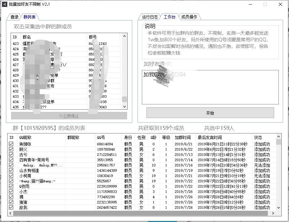
Task: Select group row 423 in the list
Action: [x=50, y=42]
